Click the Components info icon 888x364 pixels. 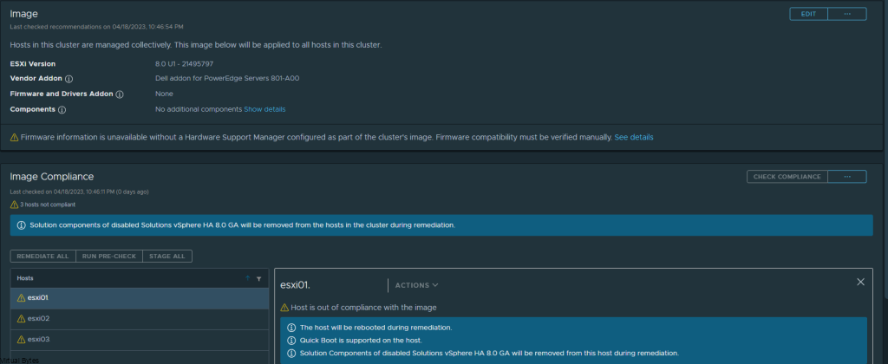[62, 110]
